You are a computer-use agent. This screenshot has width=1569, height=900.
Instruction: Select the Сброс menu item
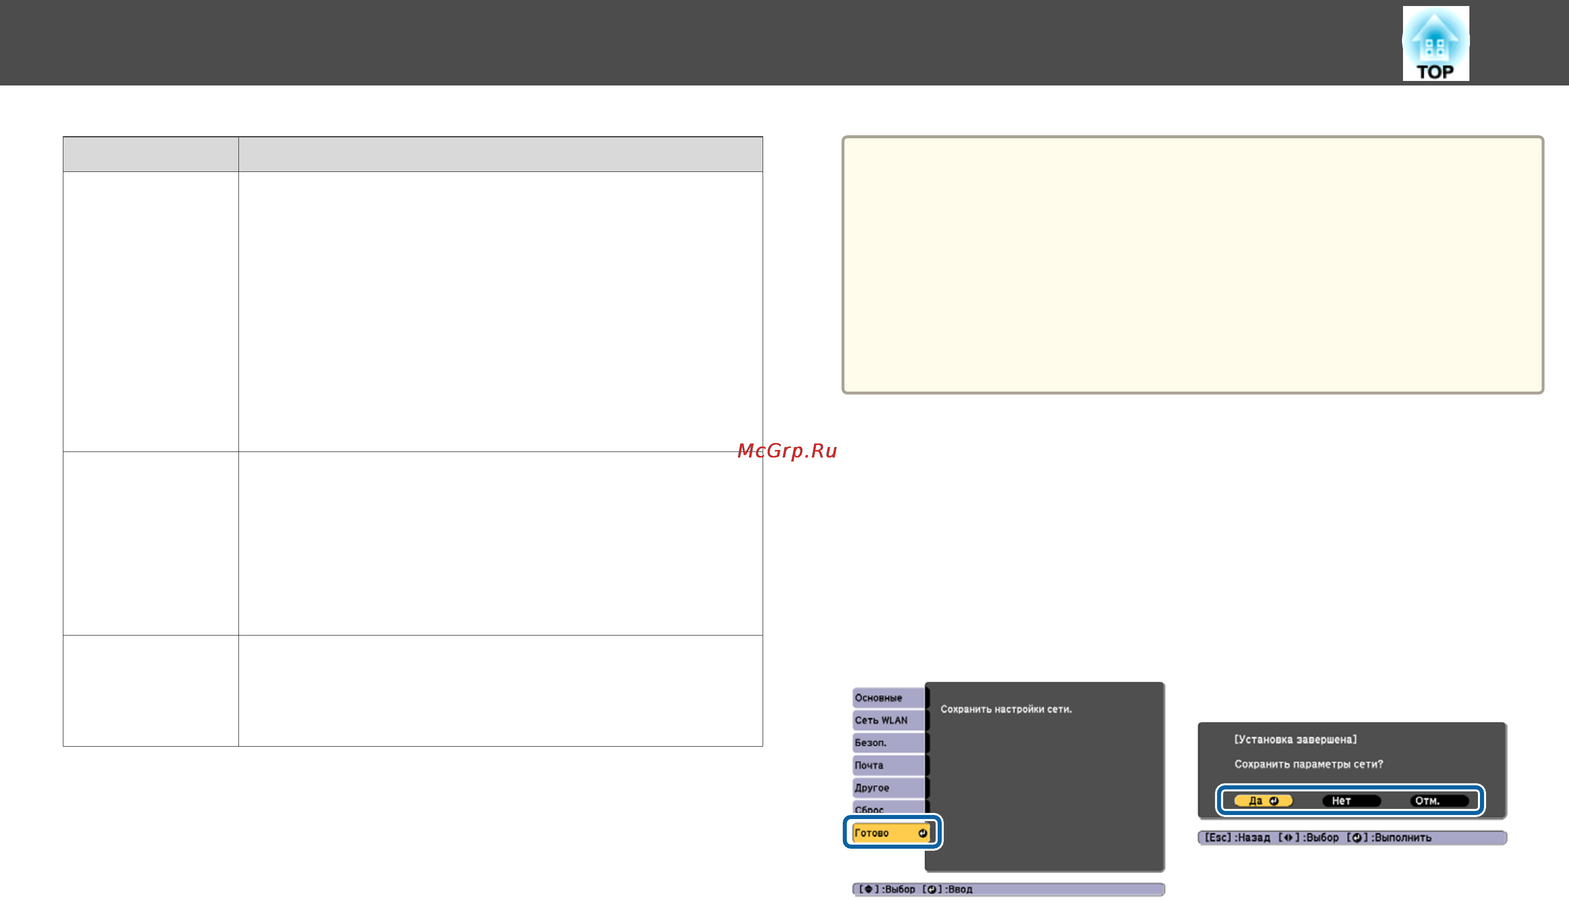tap(888, 808)
